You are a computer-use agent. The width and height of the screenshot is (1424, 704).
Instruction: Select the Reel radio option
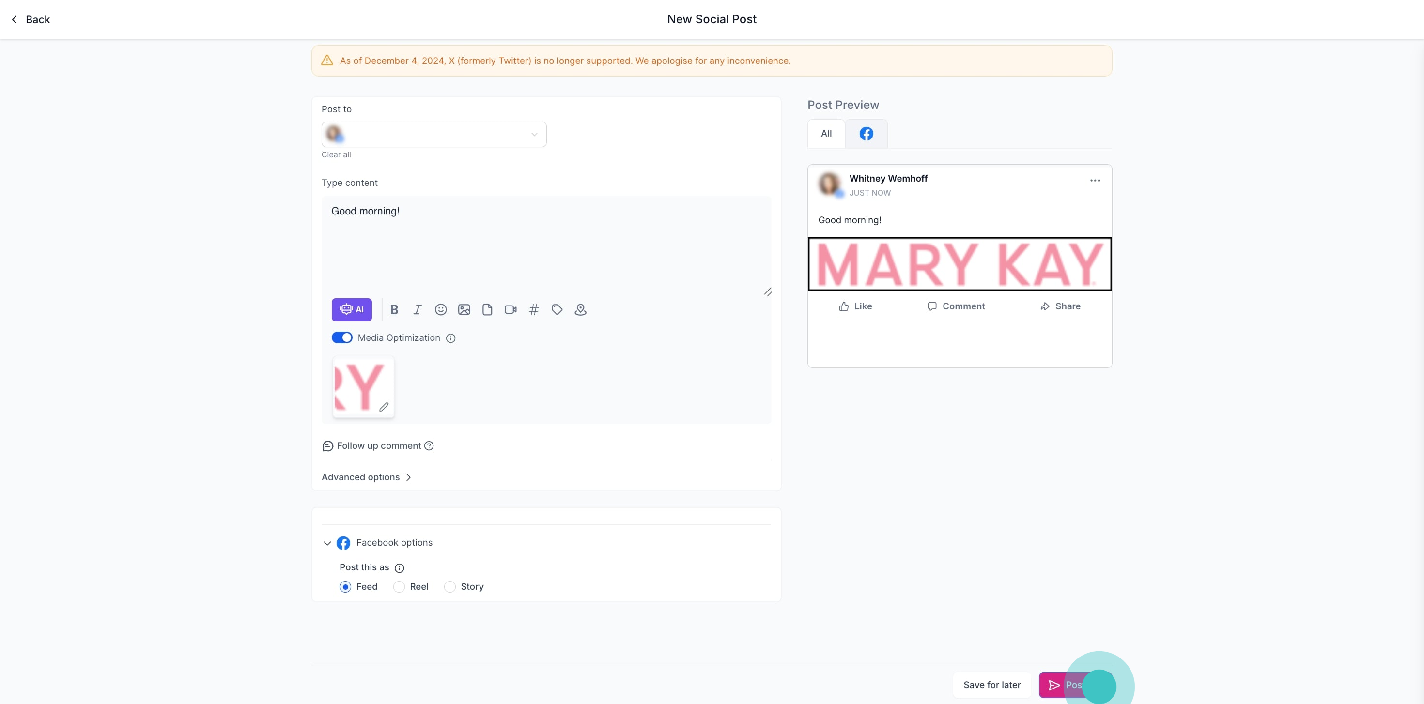coord(399,587)
